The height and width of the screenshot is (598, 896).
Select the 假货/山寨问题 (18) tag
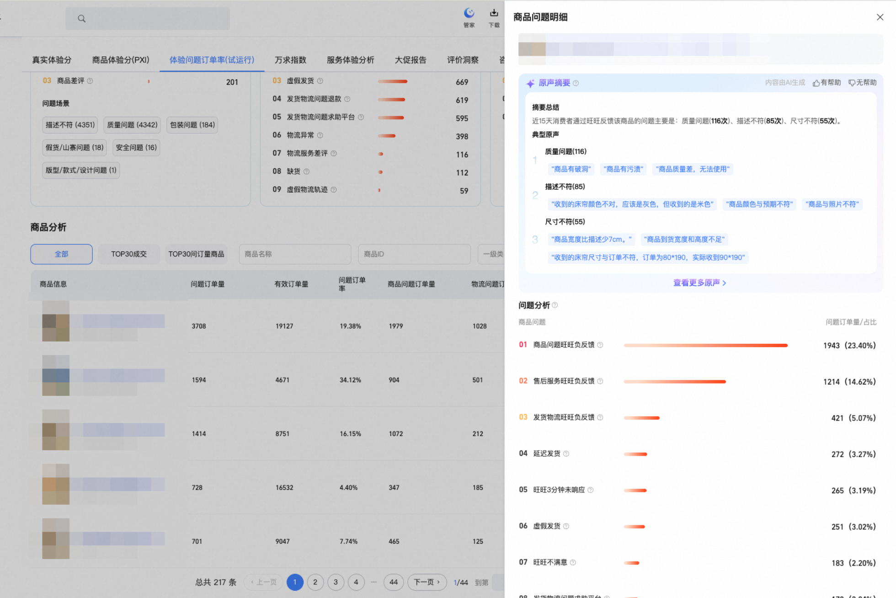[x=75, y=147]
